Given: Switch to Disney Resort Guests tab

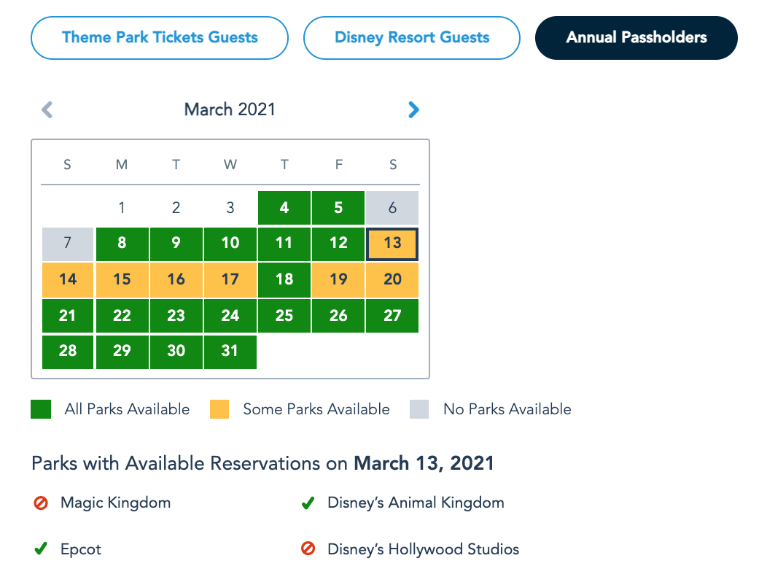Looking at the screenshot, I should (x=412, y=37).
